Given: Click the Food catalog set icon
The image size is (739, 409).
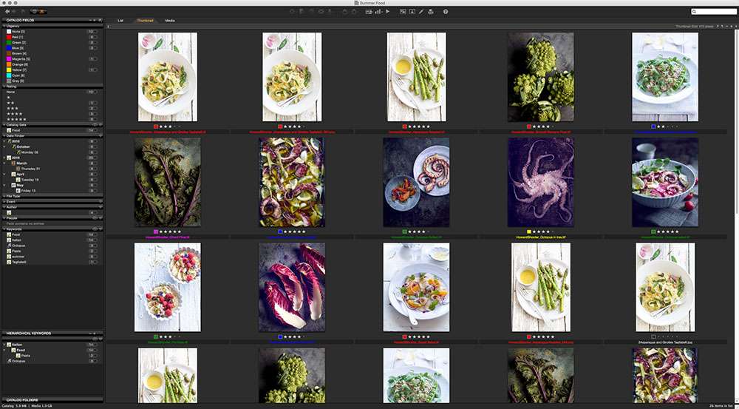Looking at the screenshot, I should 9,130.
